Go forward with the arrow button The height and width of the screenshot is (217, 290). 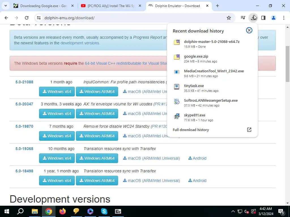[x=16, y=18]
